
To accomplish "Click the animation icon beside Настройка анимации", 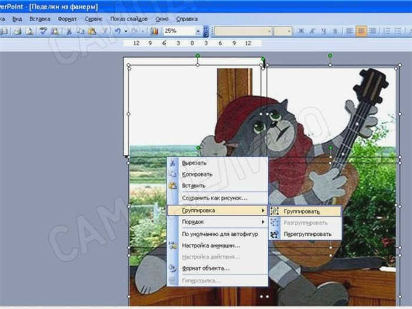I will coord(172,245).
